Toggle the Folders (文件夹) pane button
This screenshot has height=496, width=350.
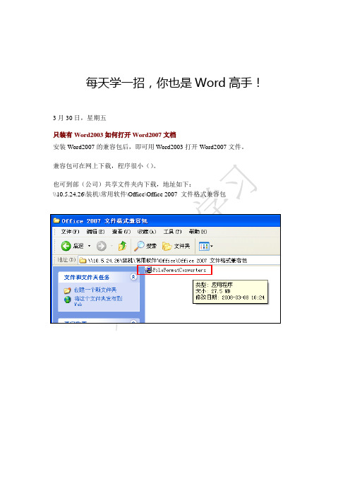pos(176,246)
